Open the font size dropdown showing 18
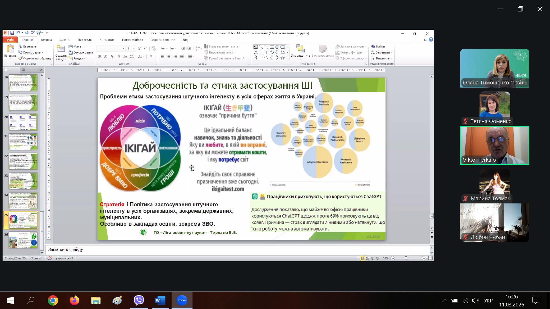 (x=134, y=49)
